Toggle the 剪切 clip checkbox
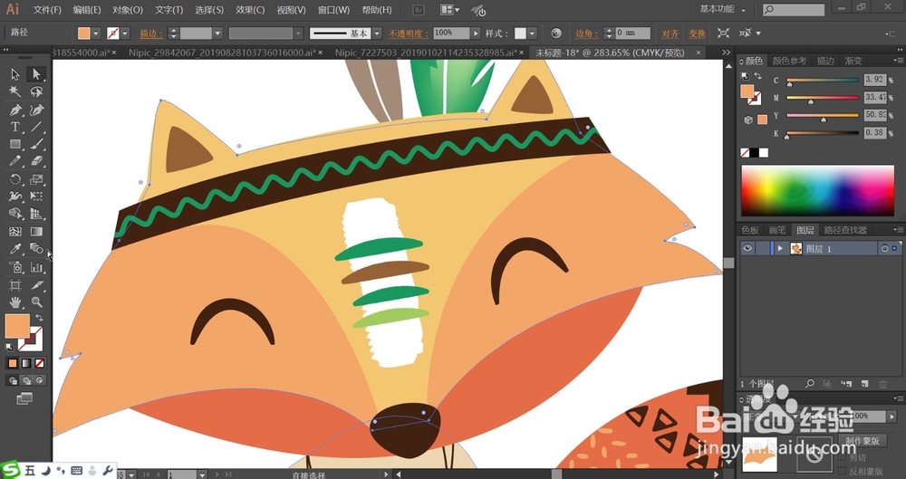 (x=843, y=458)
